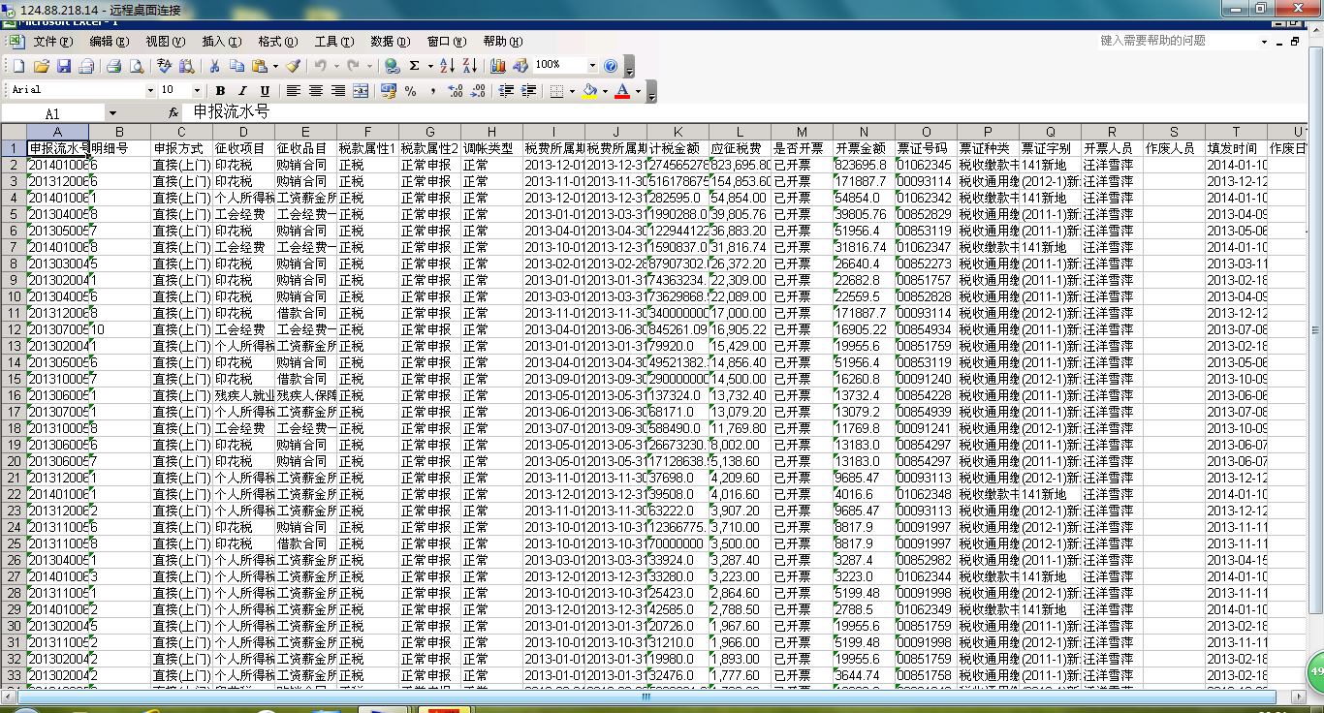Sort descending Z to A
This screenshot has height=713, width=1324.
coord(469,66)
